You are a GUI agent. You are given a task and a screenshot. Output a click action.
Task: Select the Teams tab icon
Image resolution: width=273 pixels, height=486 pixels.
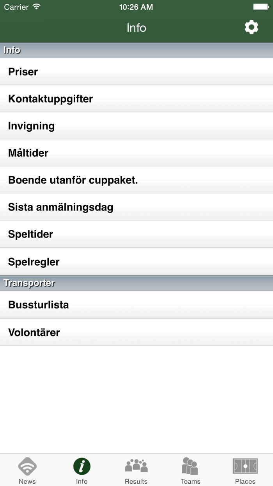click(191, 466)
